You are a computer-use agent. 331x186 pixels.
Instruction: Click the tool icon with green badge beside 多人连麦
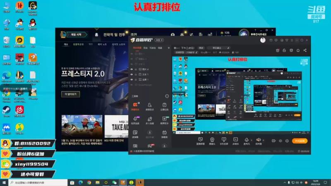click(164, 120)
